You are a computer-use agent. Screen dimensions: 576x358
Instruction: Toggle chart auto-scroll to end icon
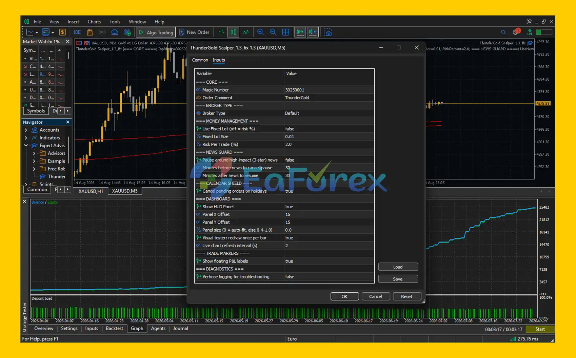click(300, 32)
